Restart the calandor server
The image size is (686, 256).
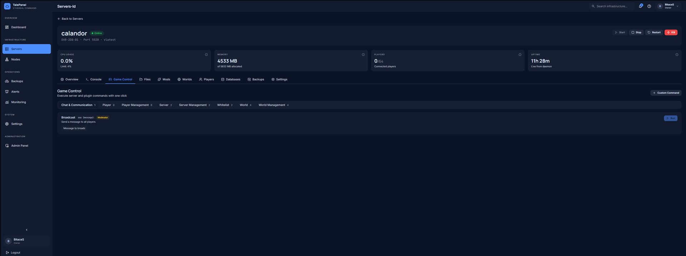click(654, 32)
